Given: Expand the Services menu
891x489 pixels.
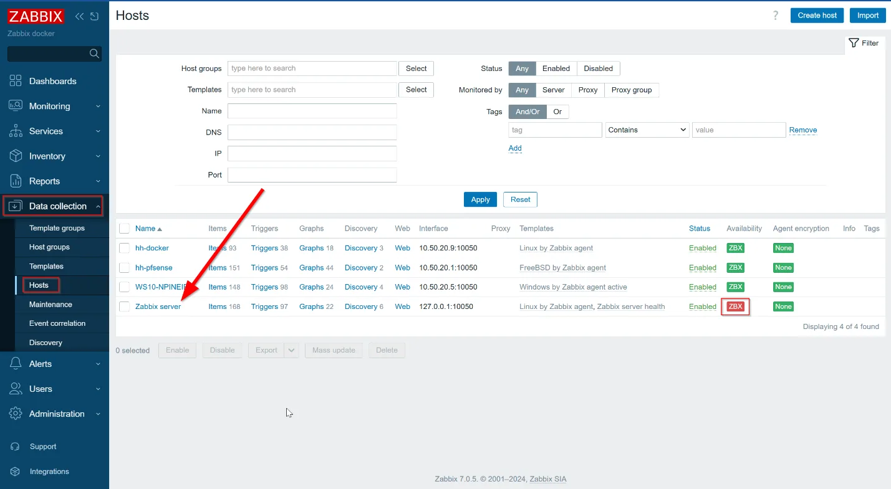Looking at the screenshot, I should click(54, 131).
